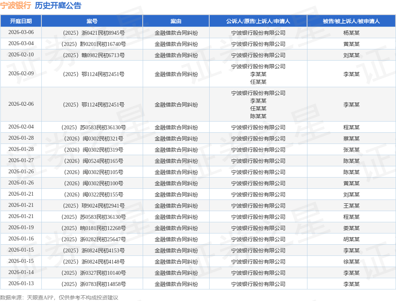Click date cell 2026-02-06
The width and height of the screenshot is (396, 301).
click(x=21, y=104)
